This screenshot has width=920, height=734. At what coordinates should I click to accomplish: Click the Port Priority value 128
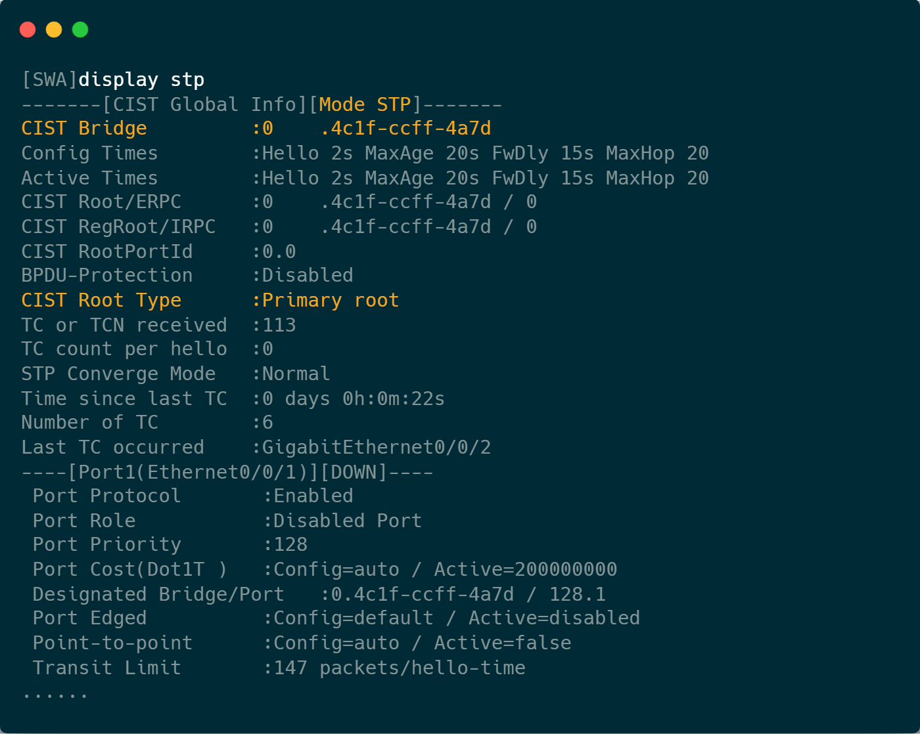(290, 545)
